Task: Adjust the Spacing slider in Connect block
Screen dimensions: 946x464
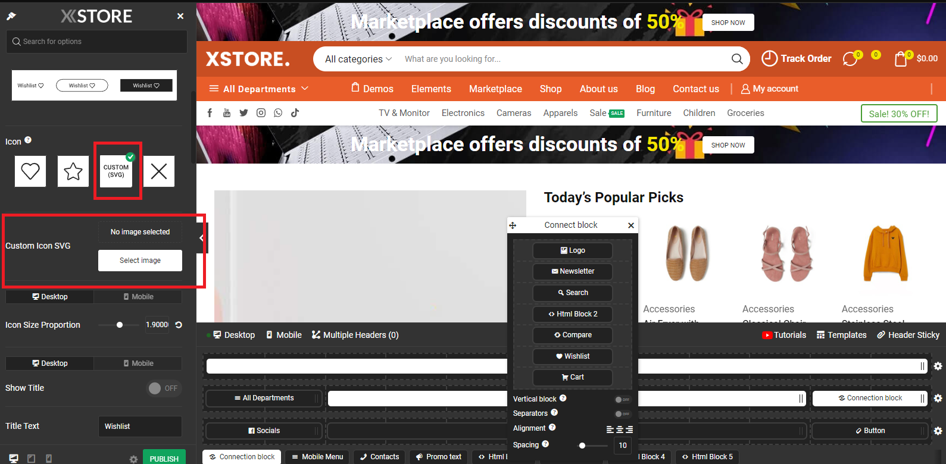Action: [582, 445]
